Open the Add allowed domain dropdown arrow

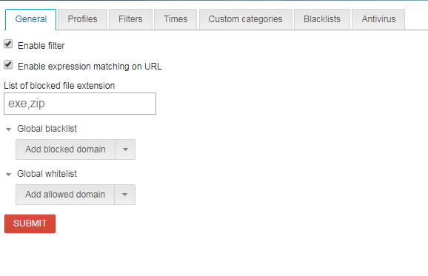coord(124,195)
